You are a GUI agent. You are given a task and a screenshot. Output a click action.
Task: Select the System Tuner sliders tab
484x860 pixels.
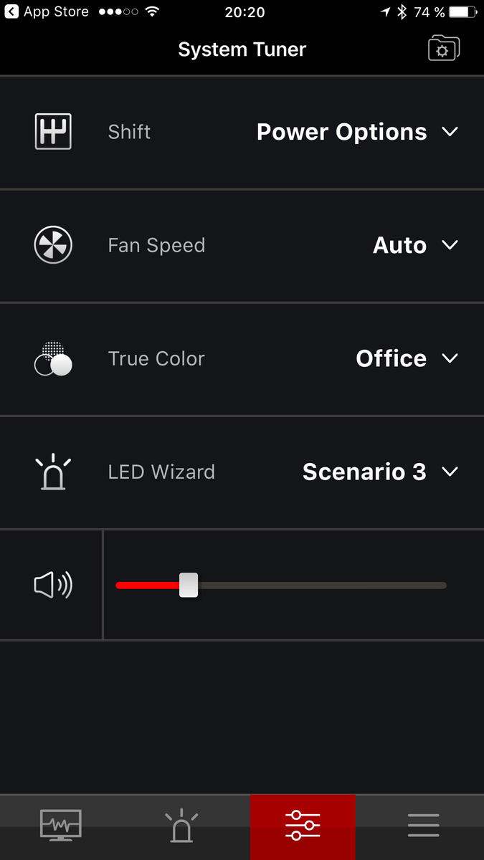(303, 826)
